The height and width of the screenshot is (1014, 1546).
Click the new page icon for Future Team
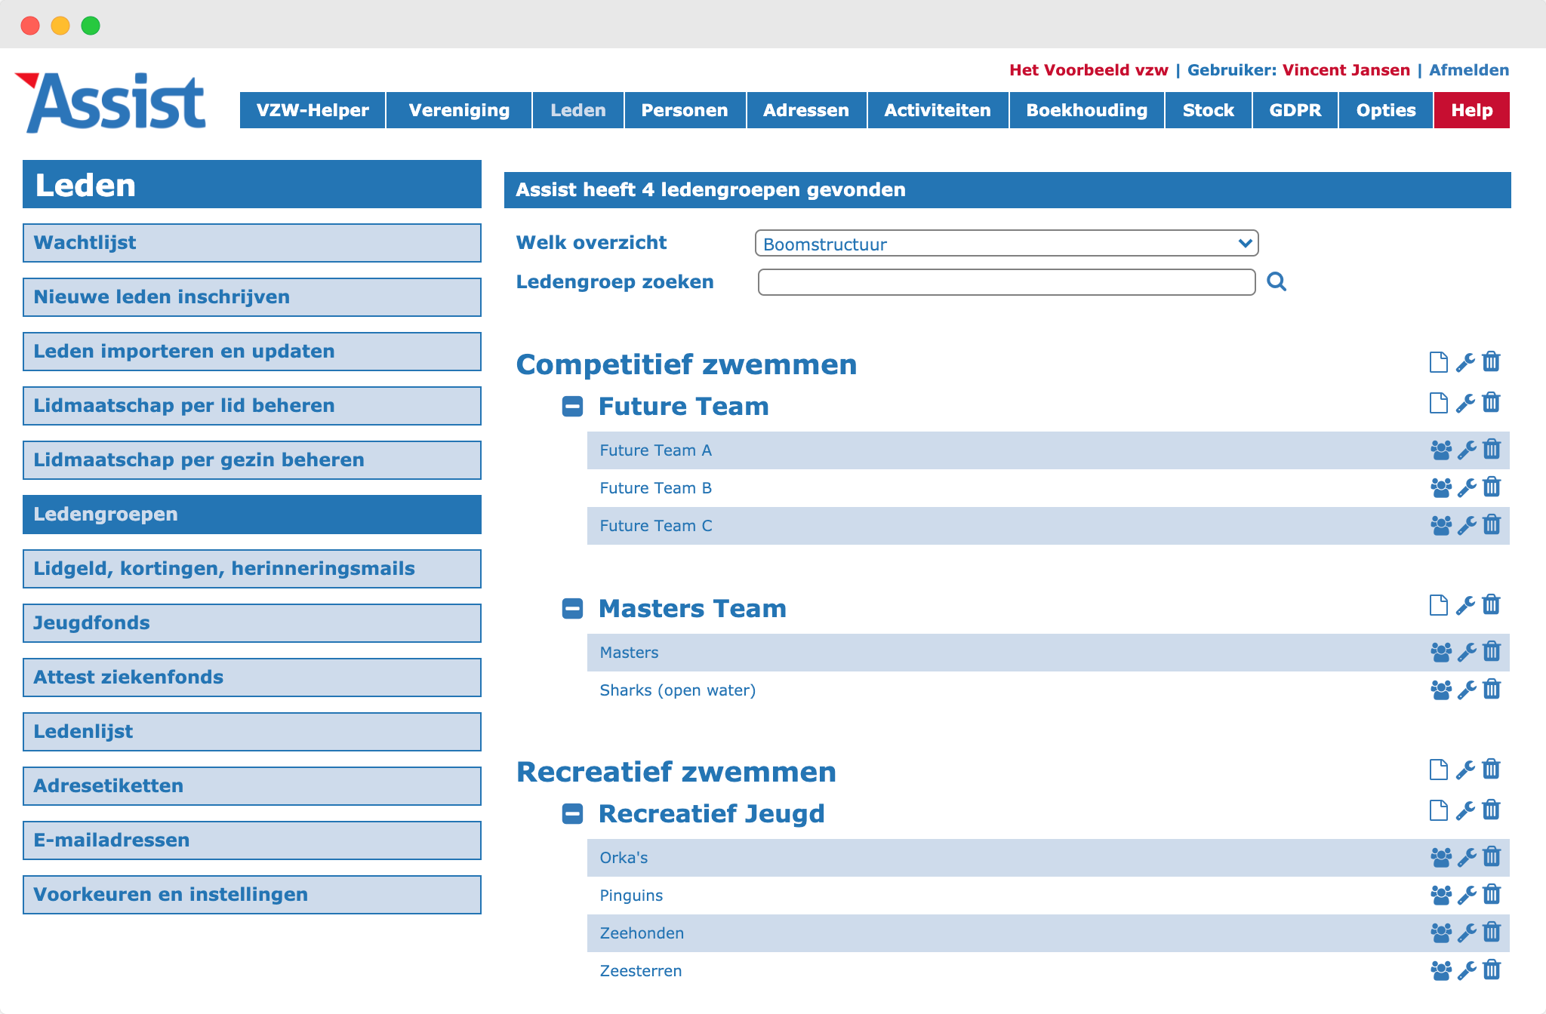pyautogui.click(x=1439, y=403)
